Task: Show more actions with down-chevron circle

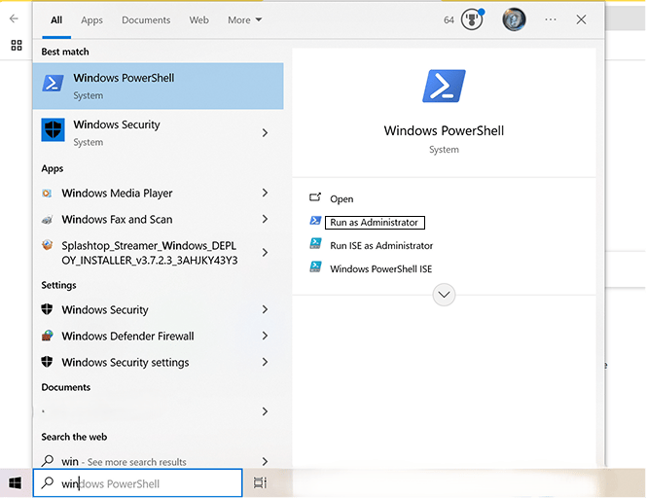Action: point(444,295)
